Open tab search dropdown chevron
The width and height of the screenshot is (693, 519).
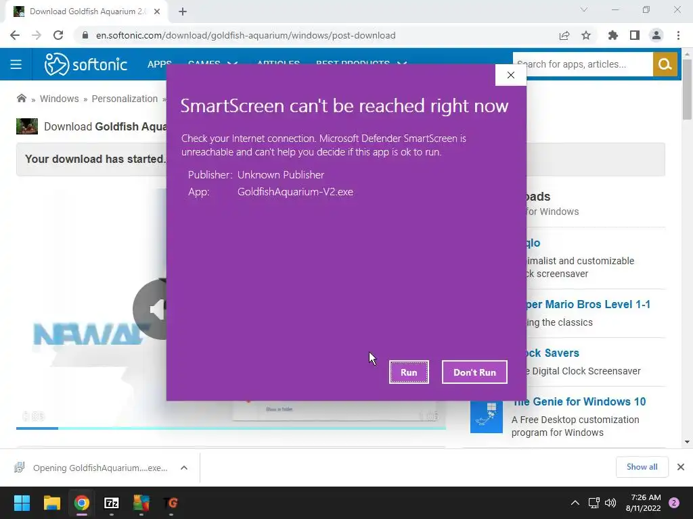(584, 9)
